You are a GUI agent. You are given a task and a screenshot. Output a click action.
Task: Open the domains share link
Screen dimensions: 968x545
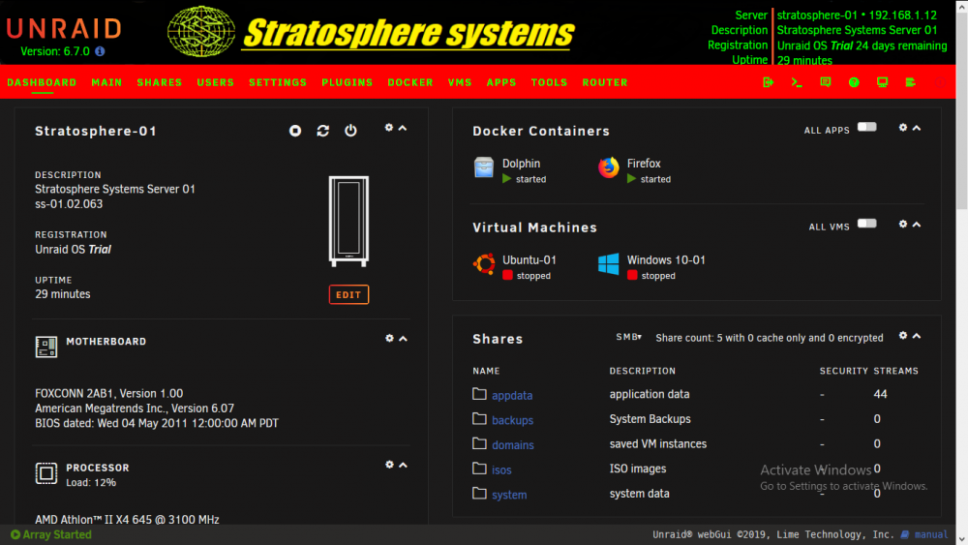[513, 444]
